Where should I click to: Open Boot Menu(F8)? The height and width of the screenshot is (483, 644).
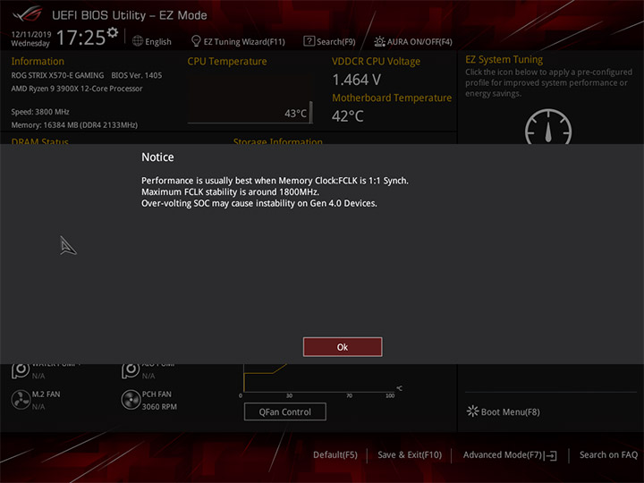coord(511,412)
